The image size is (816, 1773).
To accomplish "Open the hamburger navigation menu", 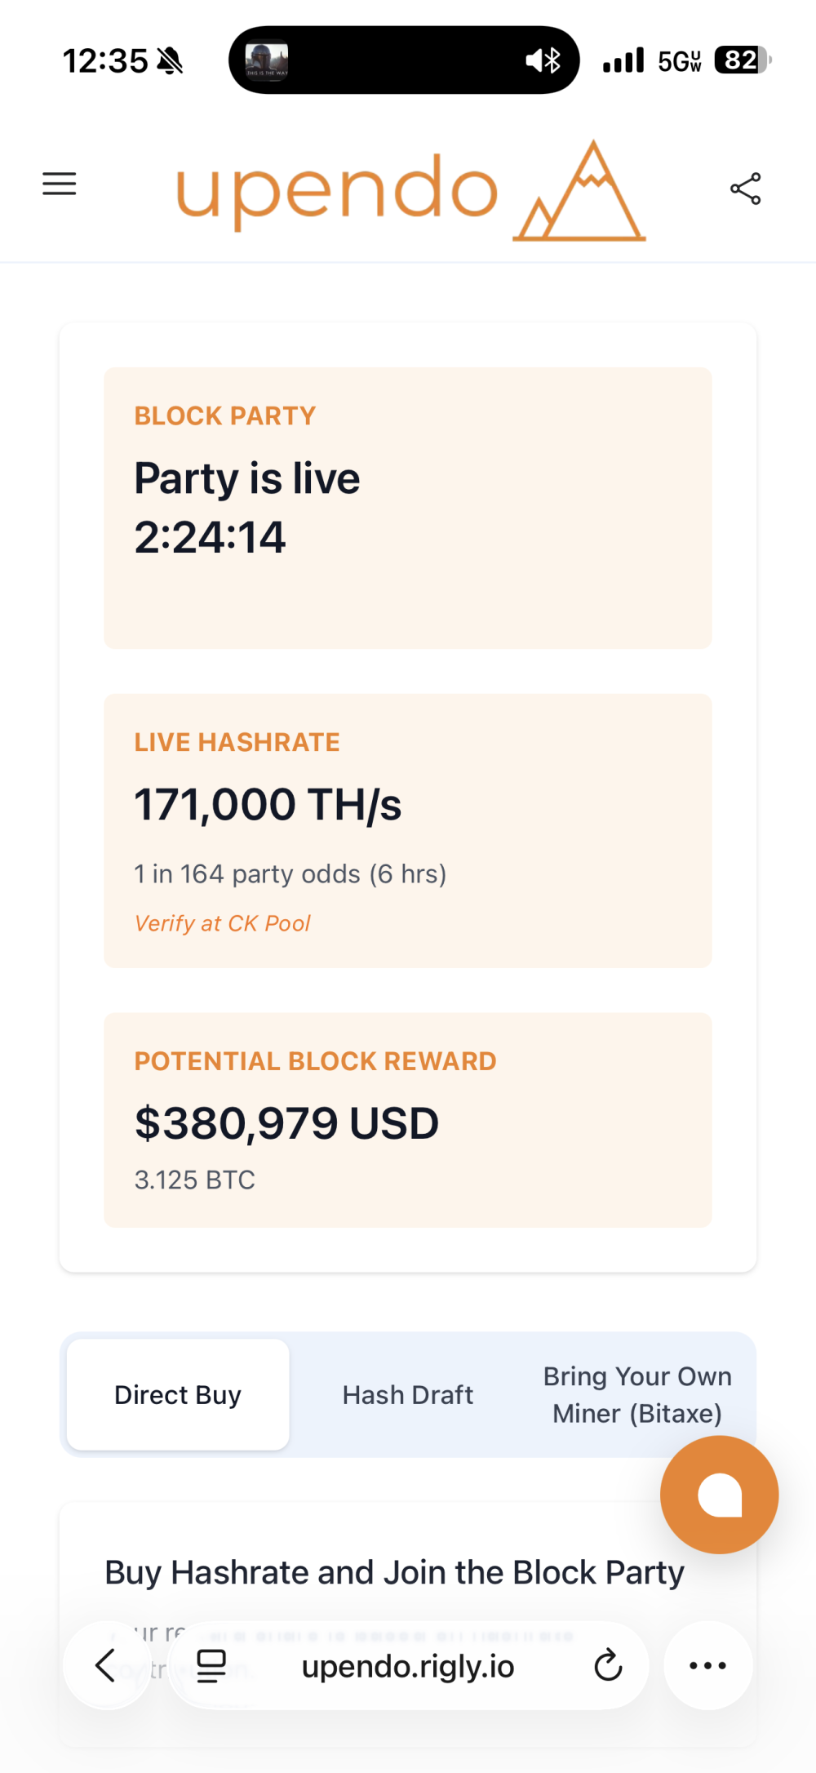I will pyautogui.click(x=60, y=184).
